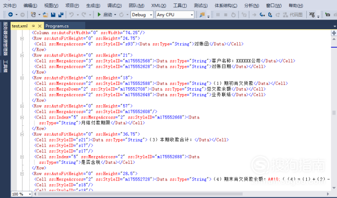
Task: Click the Step Into icon
Action: tap(262, 15)
